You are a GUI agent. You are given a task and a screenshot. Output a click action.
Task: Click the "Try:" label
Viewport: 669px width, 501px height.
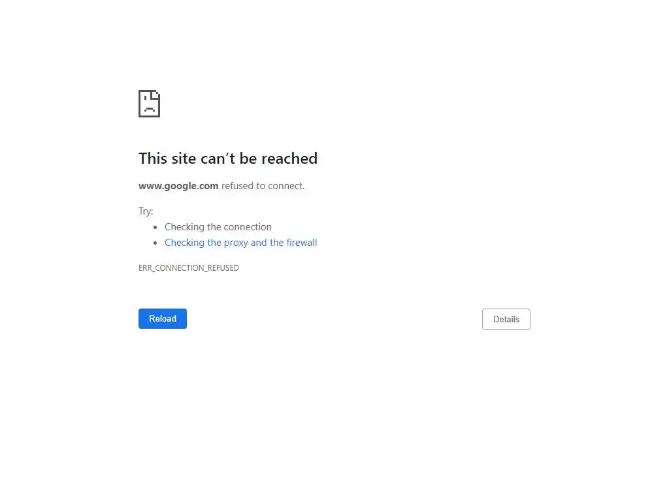tap(146, 211)
